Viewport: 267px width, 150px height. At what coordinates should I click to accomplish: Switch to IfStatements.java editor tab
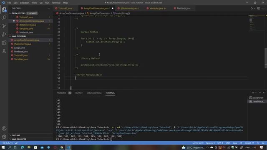(x=130, y=8)
